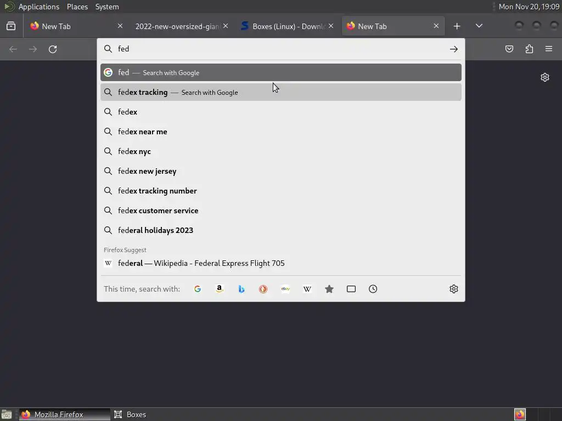
Task: Save page to Pocket
Action: 509,49
